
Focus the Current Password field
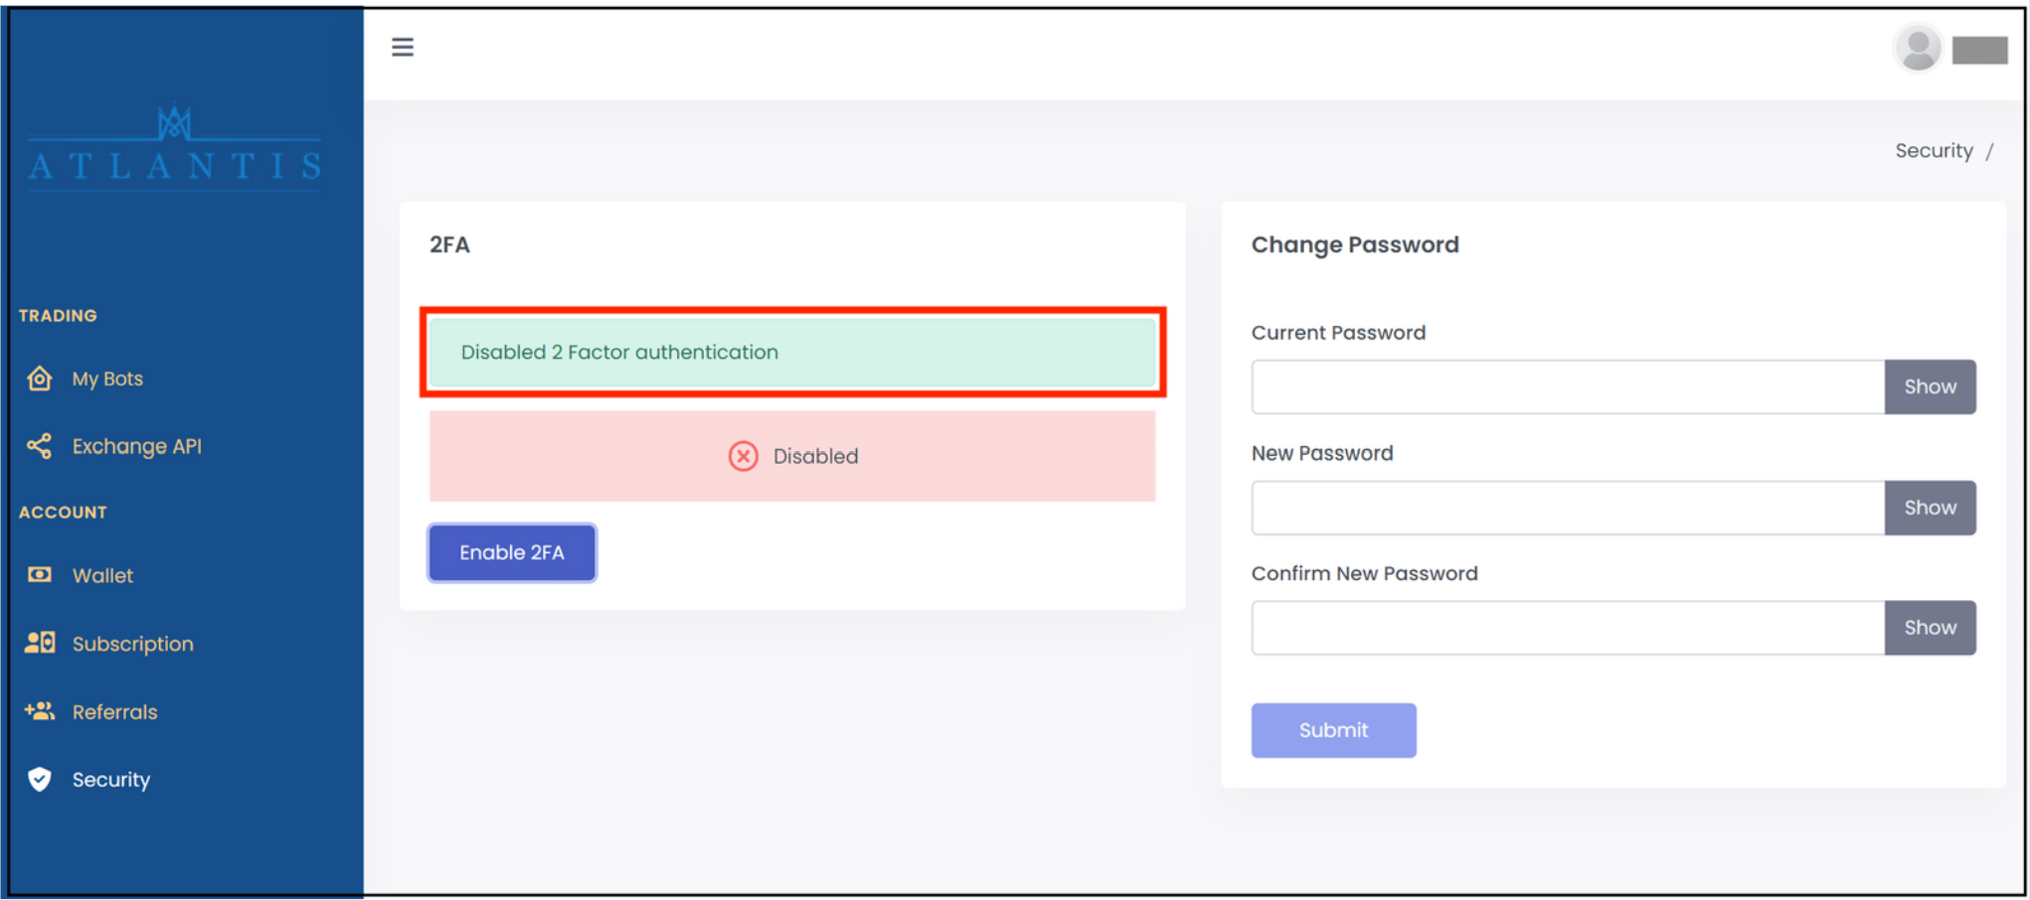(x=1568, y=386)
